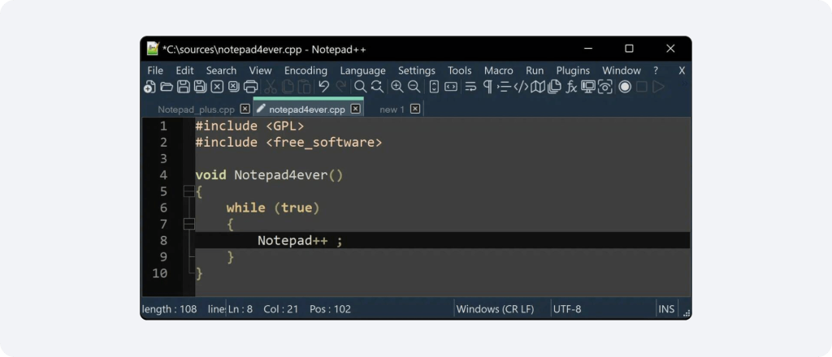Click the Redo arrow icon

(x=340, y=87)
